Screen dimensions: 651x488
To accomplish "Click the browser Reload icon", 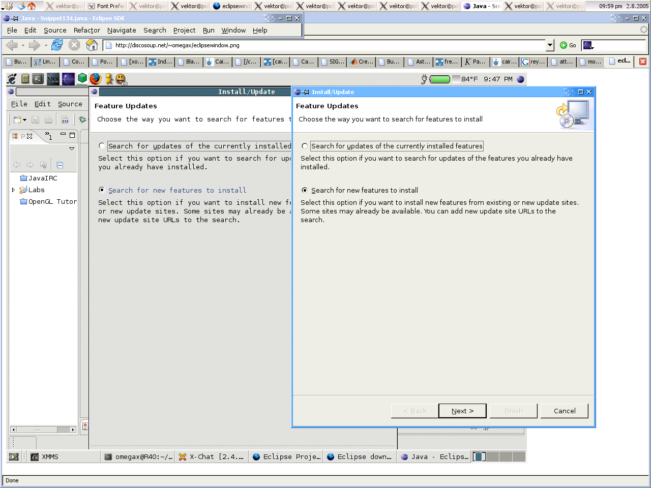I will 57,45.
